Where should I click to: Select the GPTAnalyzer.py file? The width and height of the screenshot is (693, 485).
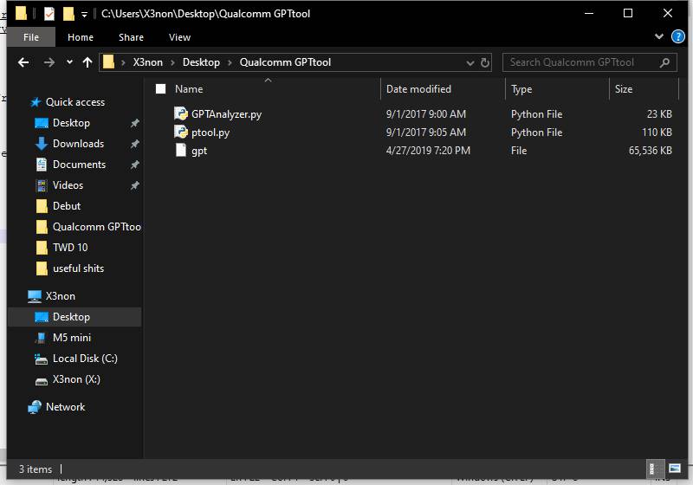pyautogui.click(x=226, y=114)
